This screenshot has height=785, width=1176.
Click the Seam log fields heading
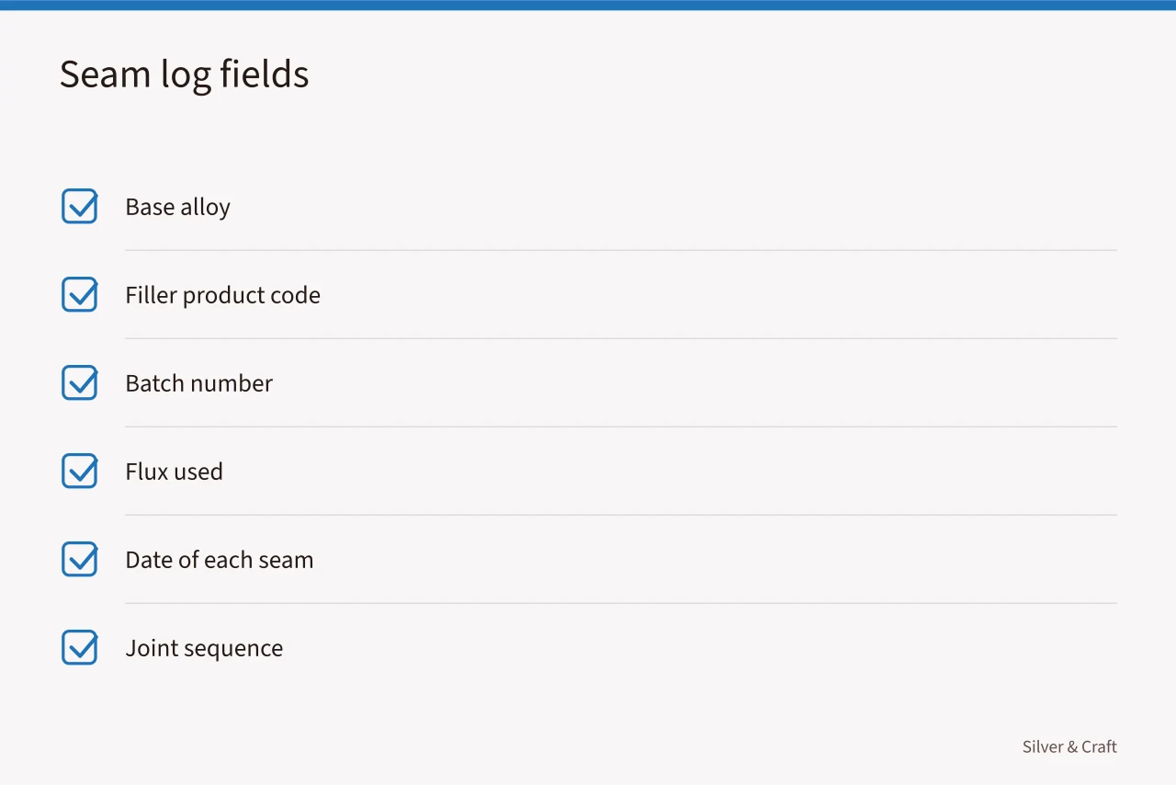[x=184, y=74]
